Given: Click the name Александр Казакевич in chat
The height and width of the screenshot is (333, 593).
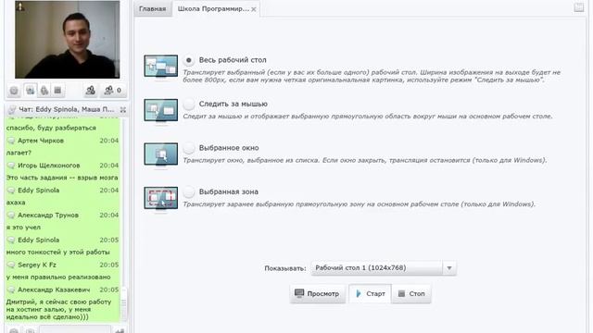Looking at the screenshot, I should coord(54,290).
